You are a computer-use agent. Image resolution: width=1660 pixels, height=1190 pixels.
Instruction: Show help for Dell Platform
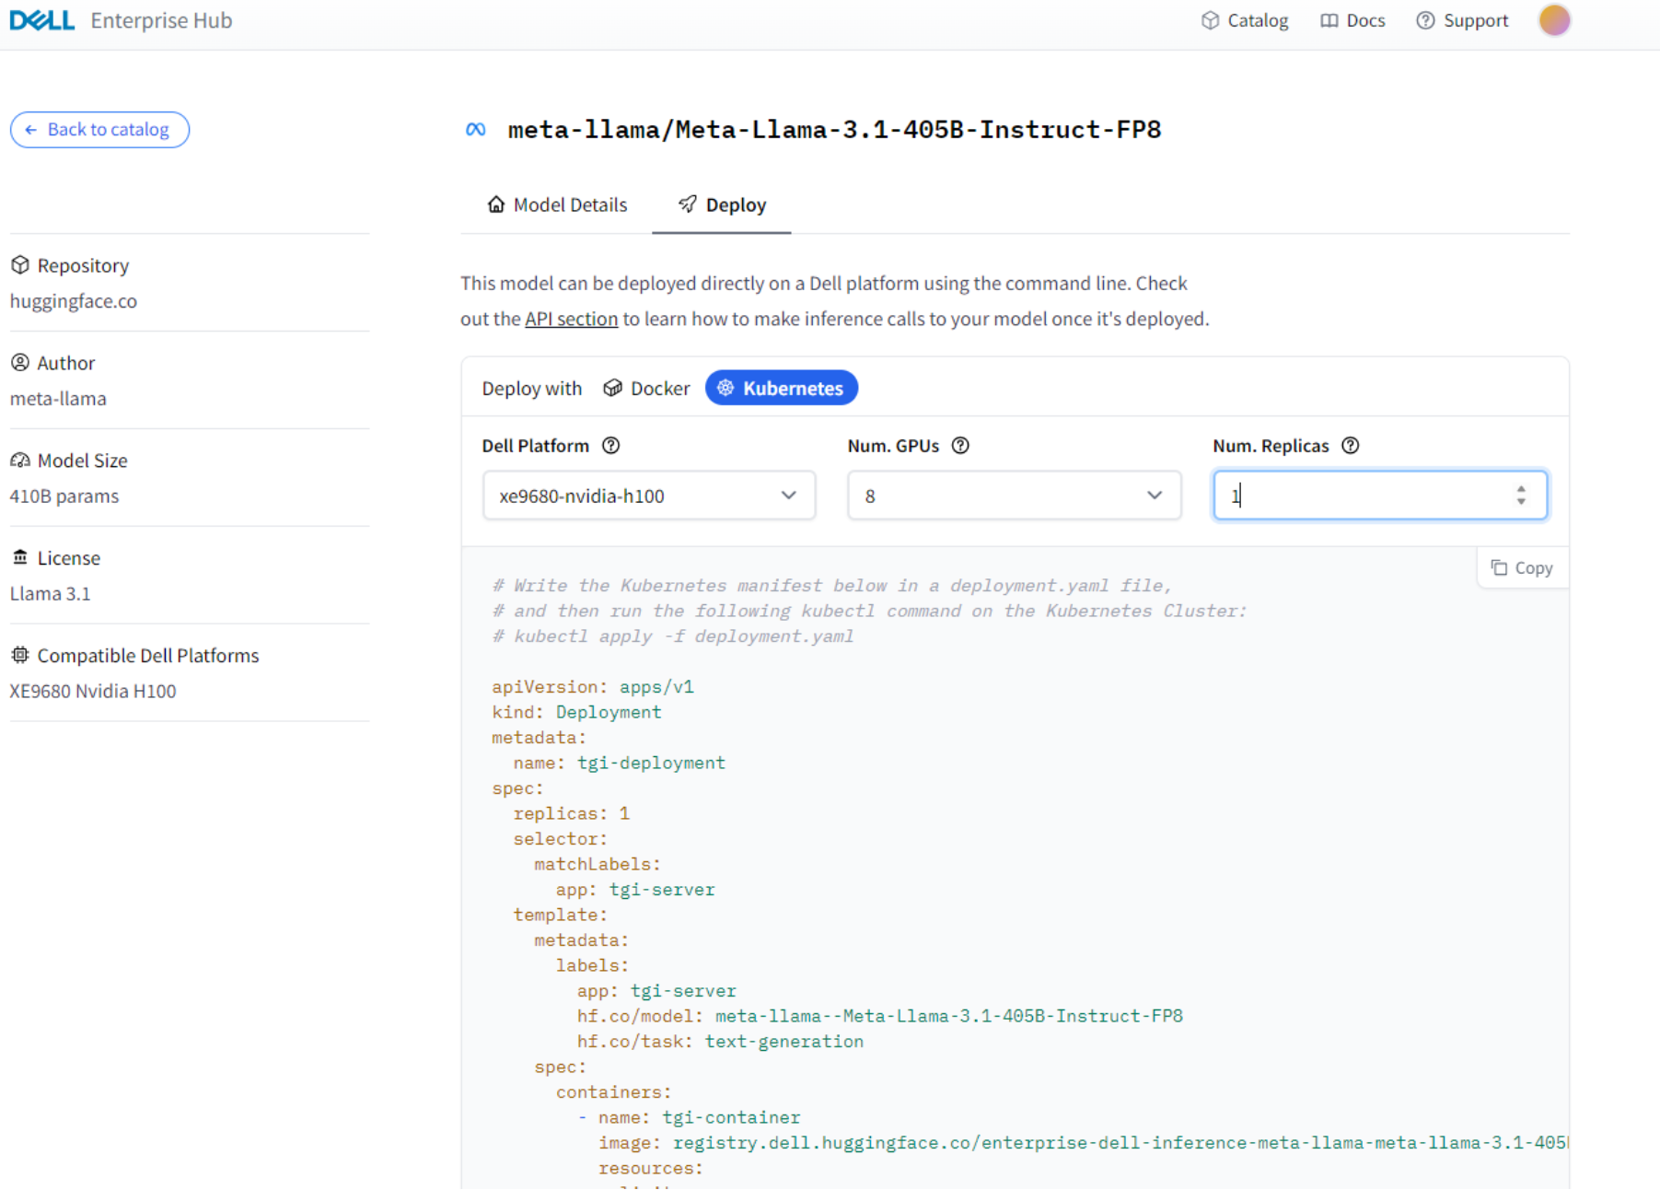click(610, 446)
